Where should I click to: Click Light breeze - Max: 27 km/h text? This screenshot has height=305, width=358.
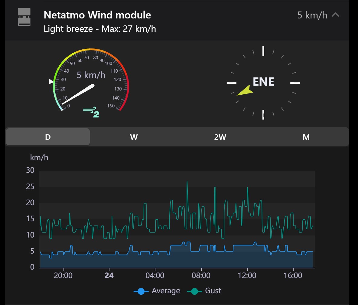pos(100,29)
